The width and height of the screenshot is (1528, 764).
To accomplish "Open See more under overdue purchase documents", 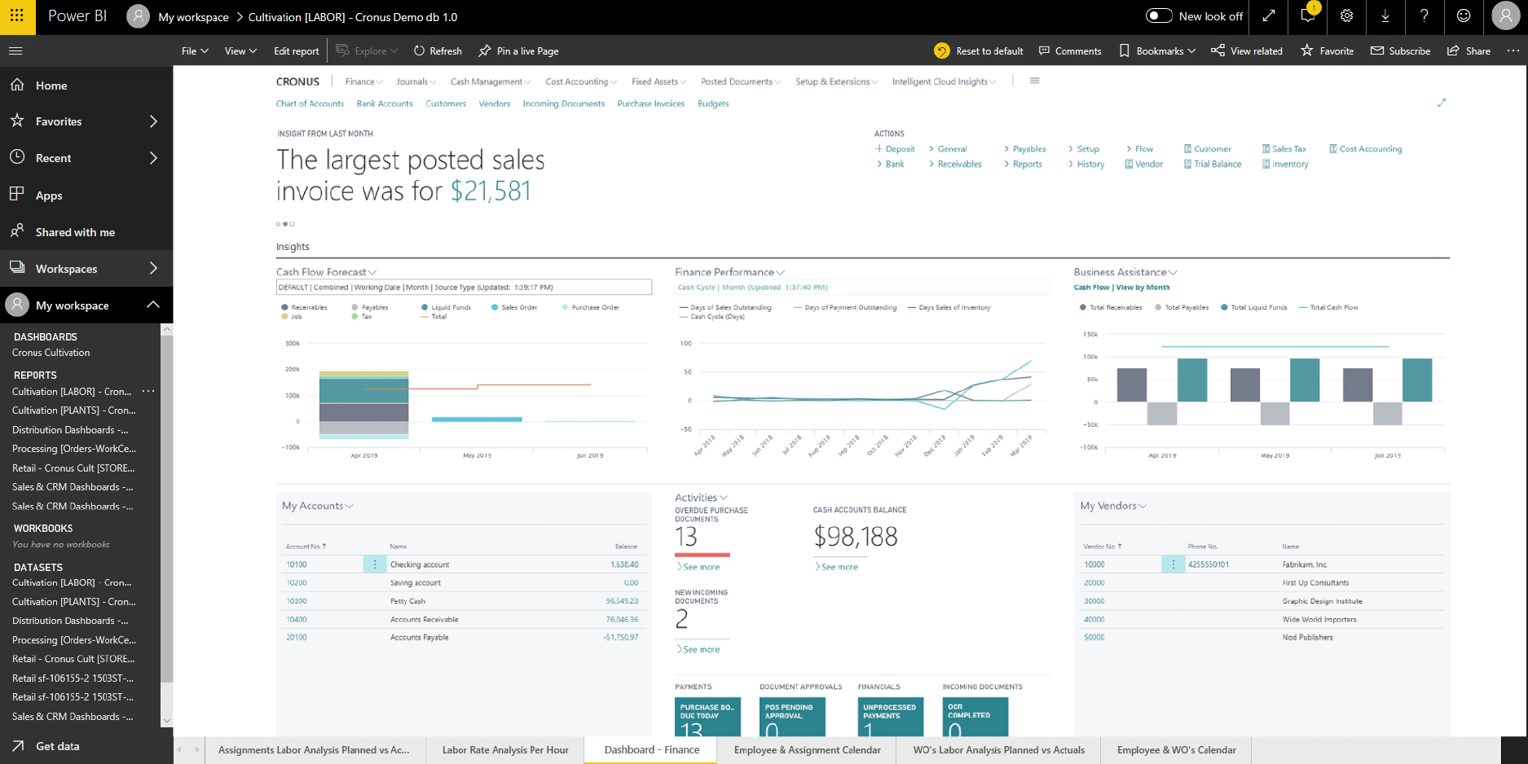I will pyautogui.click(x=699, y=566).
